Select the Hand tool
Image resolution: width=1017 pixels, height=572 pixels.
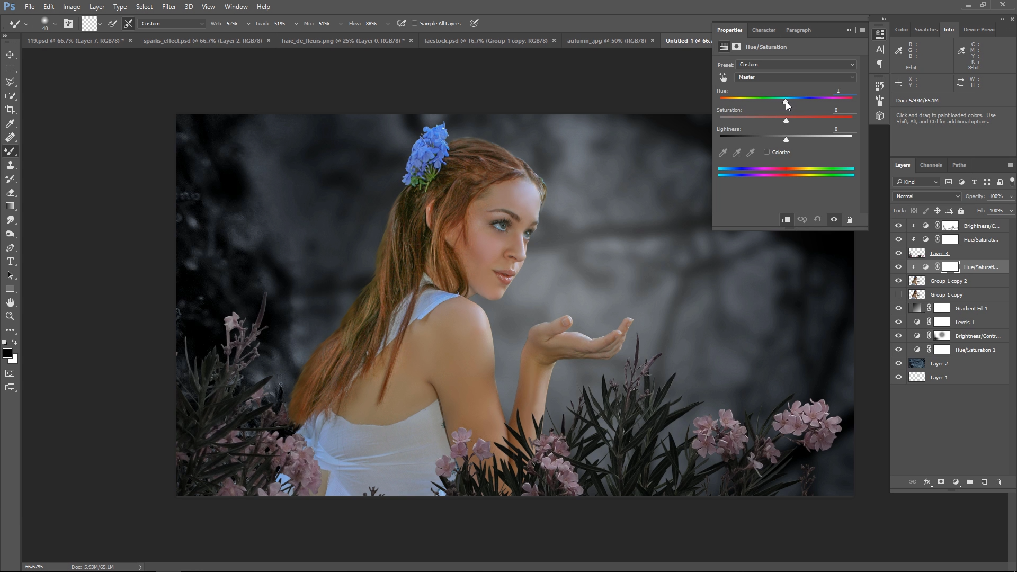(x=10, y=302)
